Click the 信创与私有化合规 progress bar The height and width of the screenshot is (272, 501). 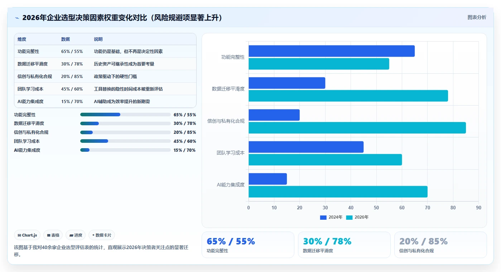(x=125, y=132)
